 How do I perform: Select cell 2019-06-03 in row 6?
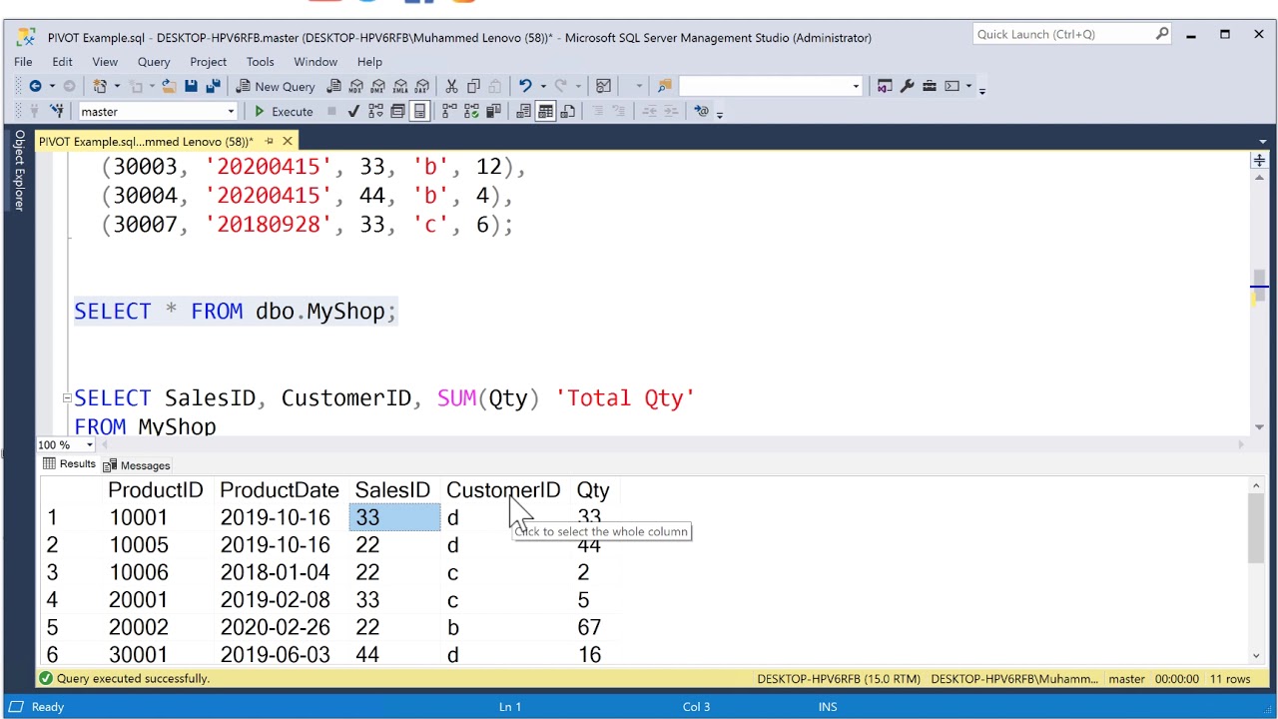tap(275, 655)
